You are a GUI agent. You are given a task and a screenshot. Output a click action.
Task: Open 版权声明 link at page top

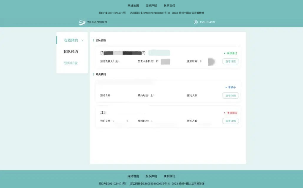[151, 6]
